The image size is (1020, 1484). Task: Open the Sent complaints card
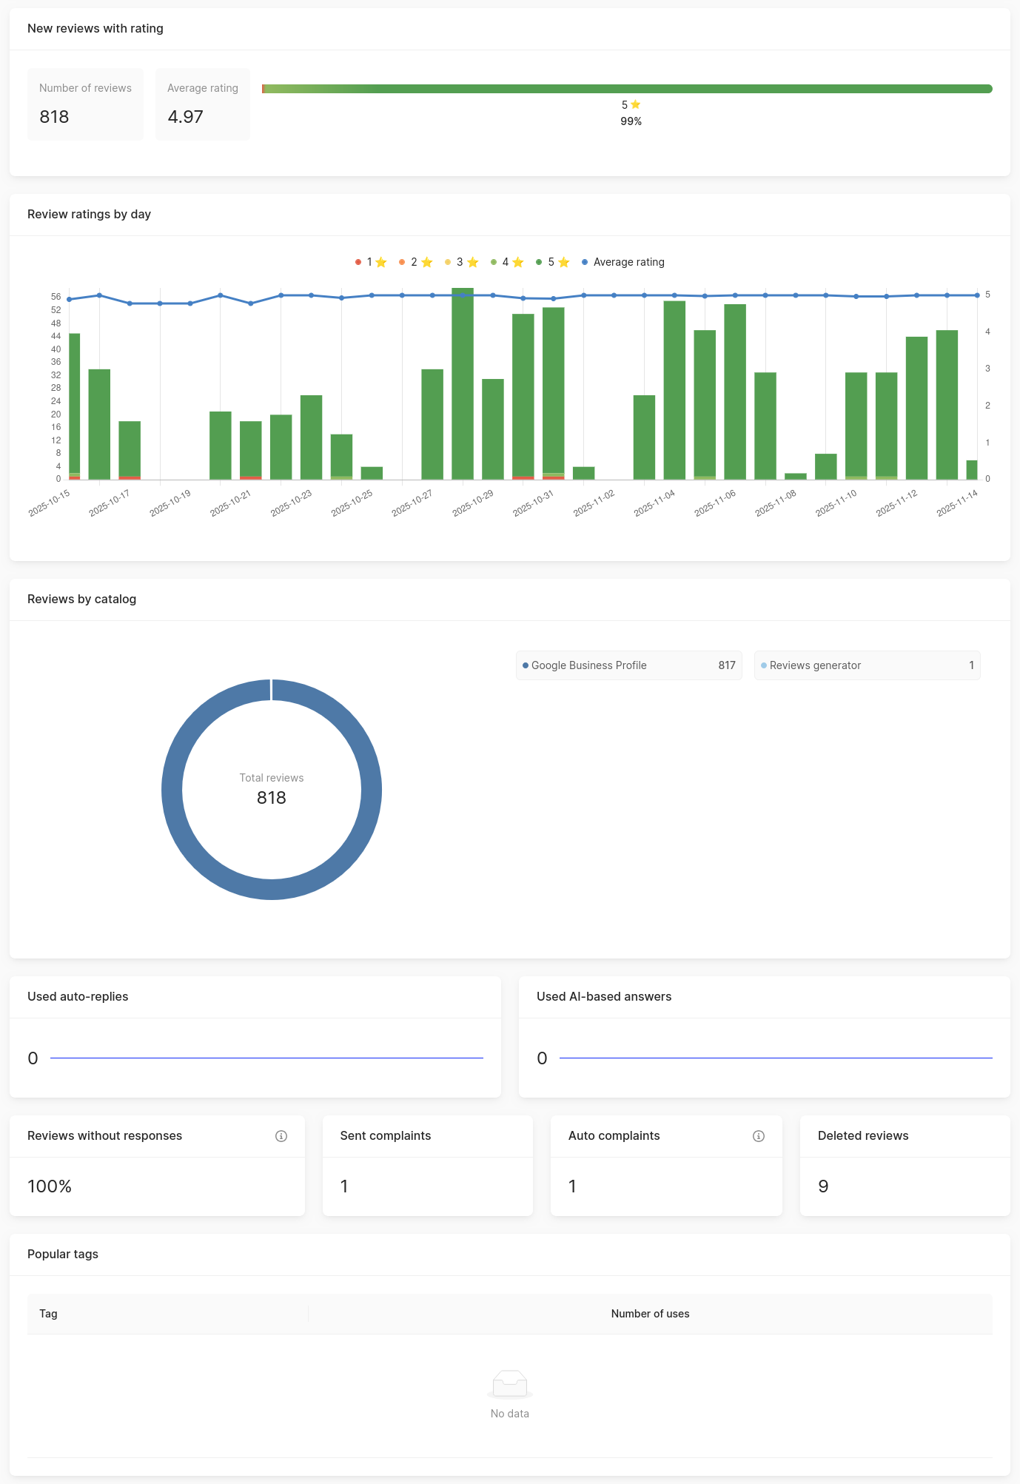pos(427,1165)
